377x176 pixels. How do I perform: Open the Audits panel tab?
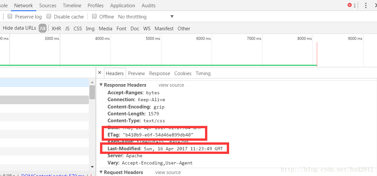click(149, 6)
